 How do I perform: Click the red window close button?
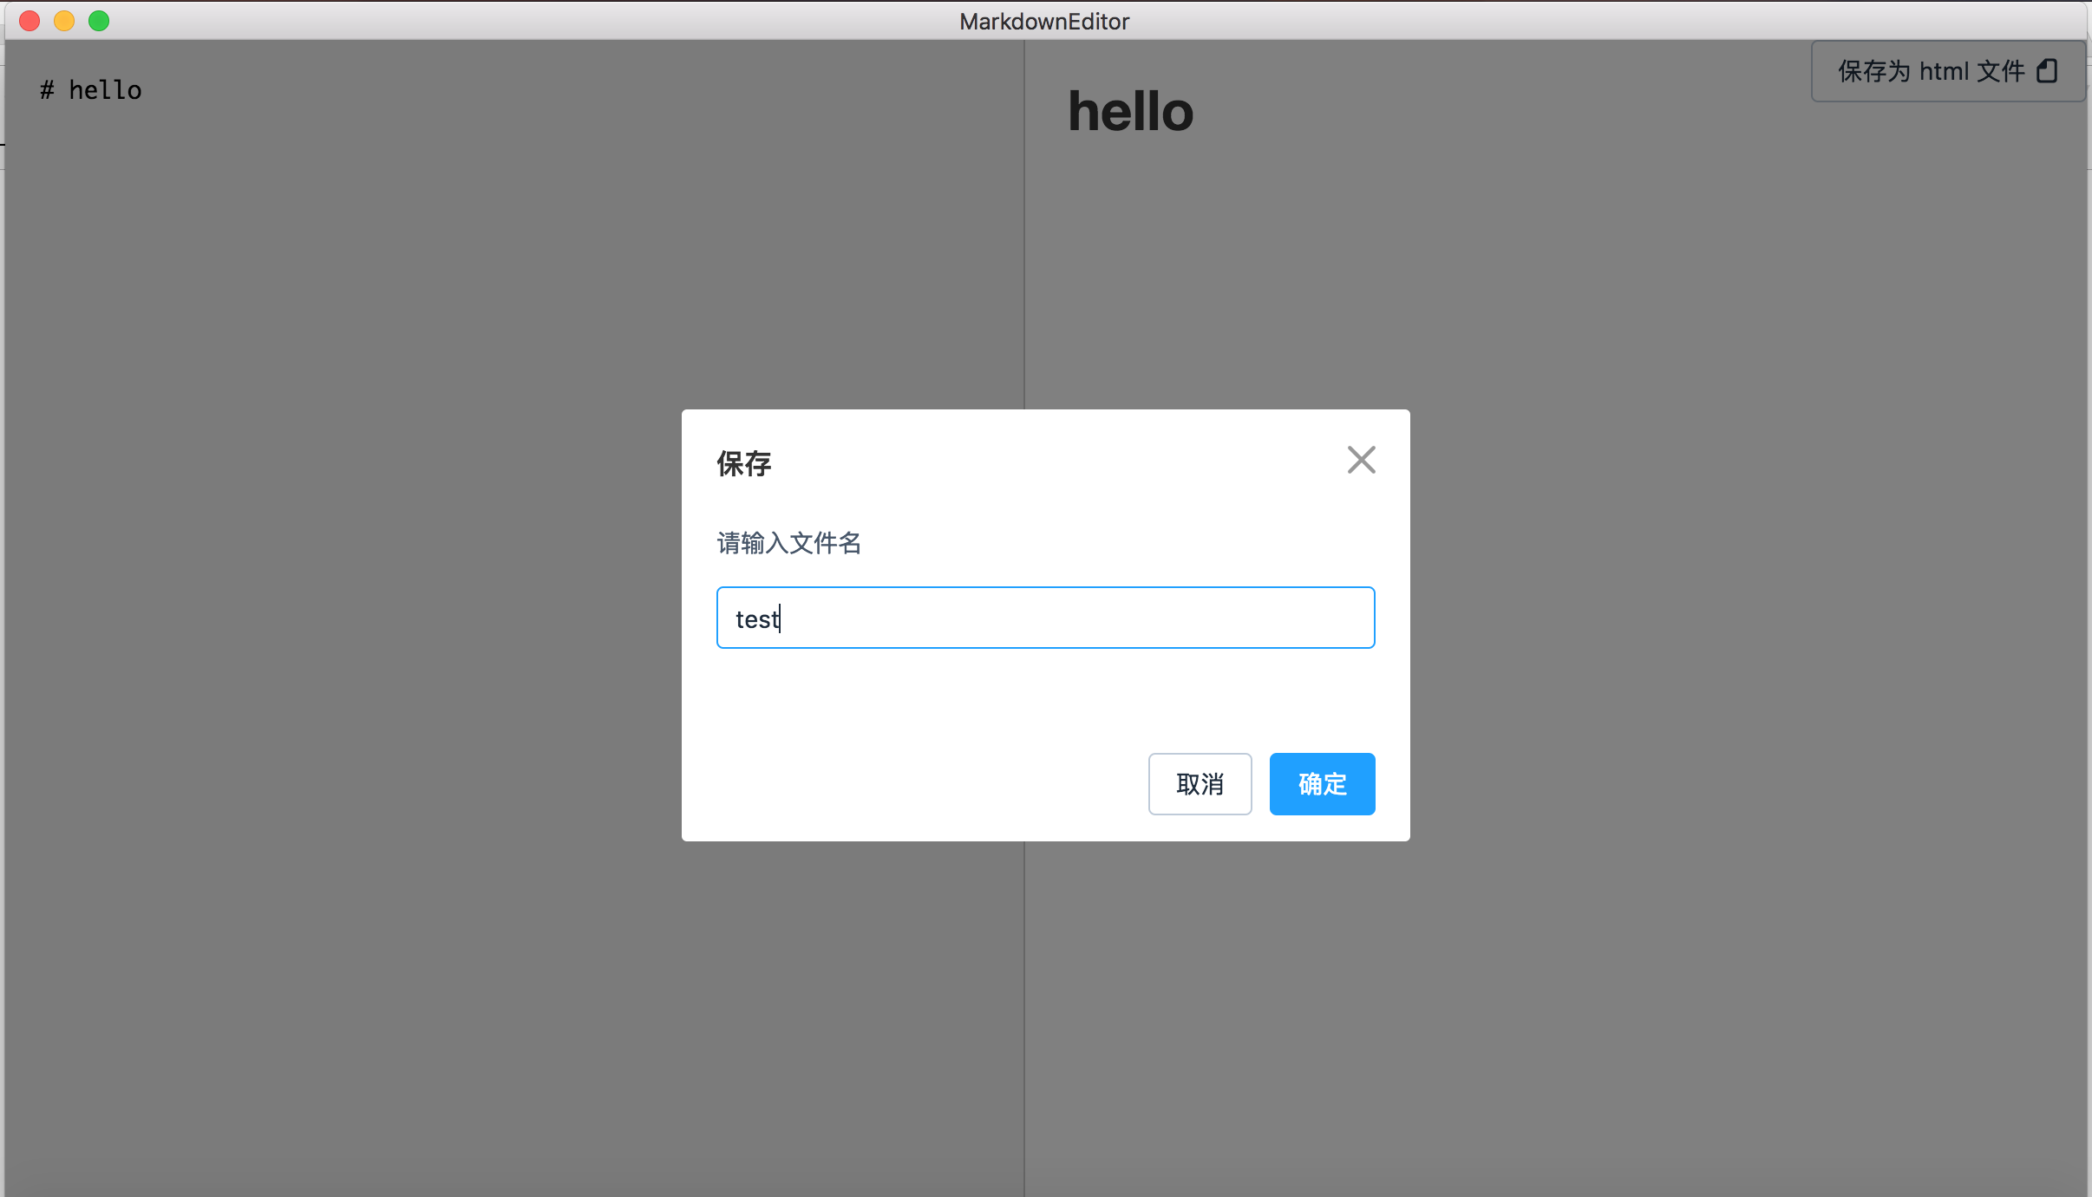(x=29, y=21)
